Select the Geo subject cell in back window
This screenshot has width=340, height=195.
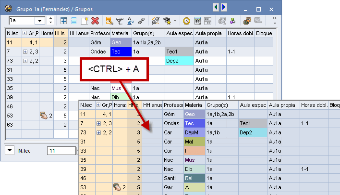coord(121,42)
